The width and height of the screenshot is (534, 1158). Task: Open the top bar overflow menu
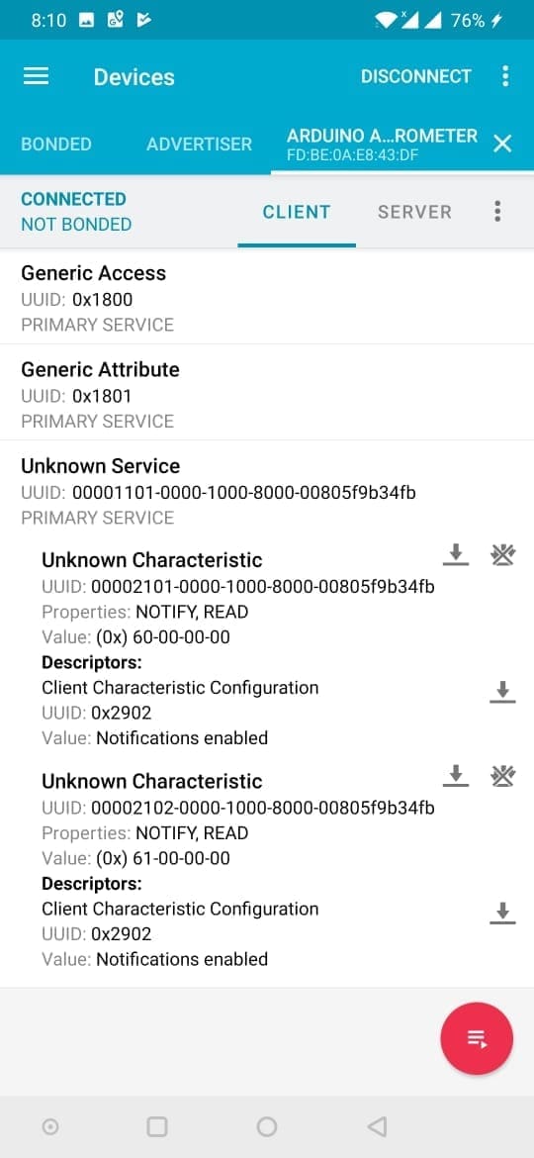[x=505, y=76]
